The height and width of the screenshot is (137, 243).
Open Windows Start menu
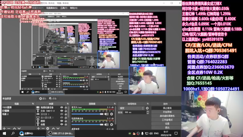[4, 133]
